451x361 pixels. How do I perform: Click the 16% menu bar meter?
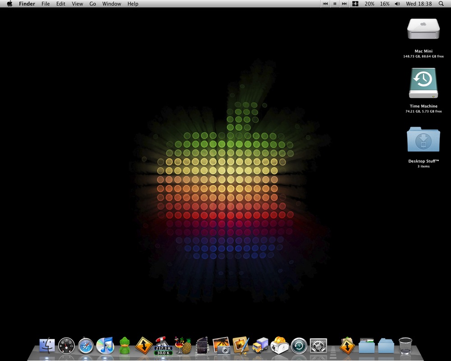pos(385,4)
